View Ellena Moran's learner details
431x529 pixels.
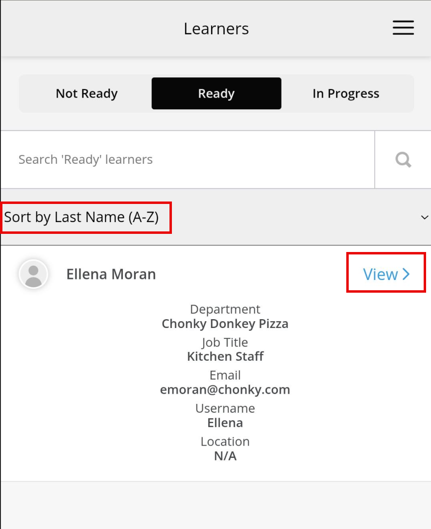(x=381, y=274)
